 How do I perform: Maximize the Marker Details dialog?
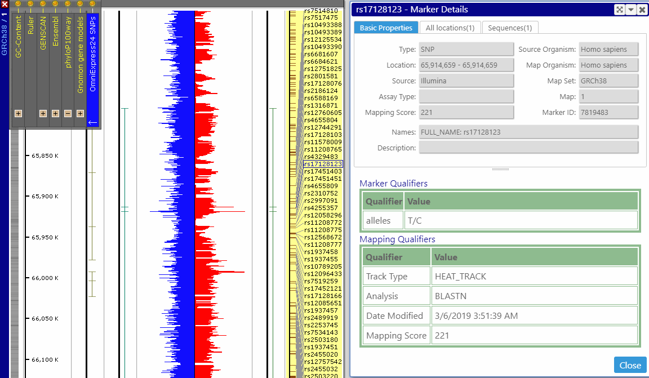pos(620,10)
